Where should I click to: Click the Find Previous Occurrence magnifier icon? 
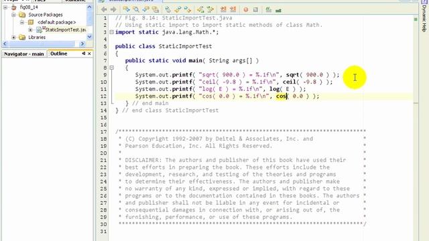click(136, 9)
